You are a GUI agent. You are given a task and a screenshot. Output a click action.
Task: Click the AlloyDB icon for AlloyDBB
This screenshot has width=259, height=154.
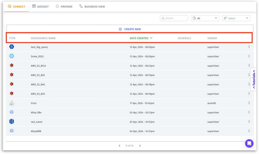click(x=12, y=131)
